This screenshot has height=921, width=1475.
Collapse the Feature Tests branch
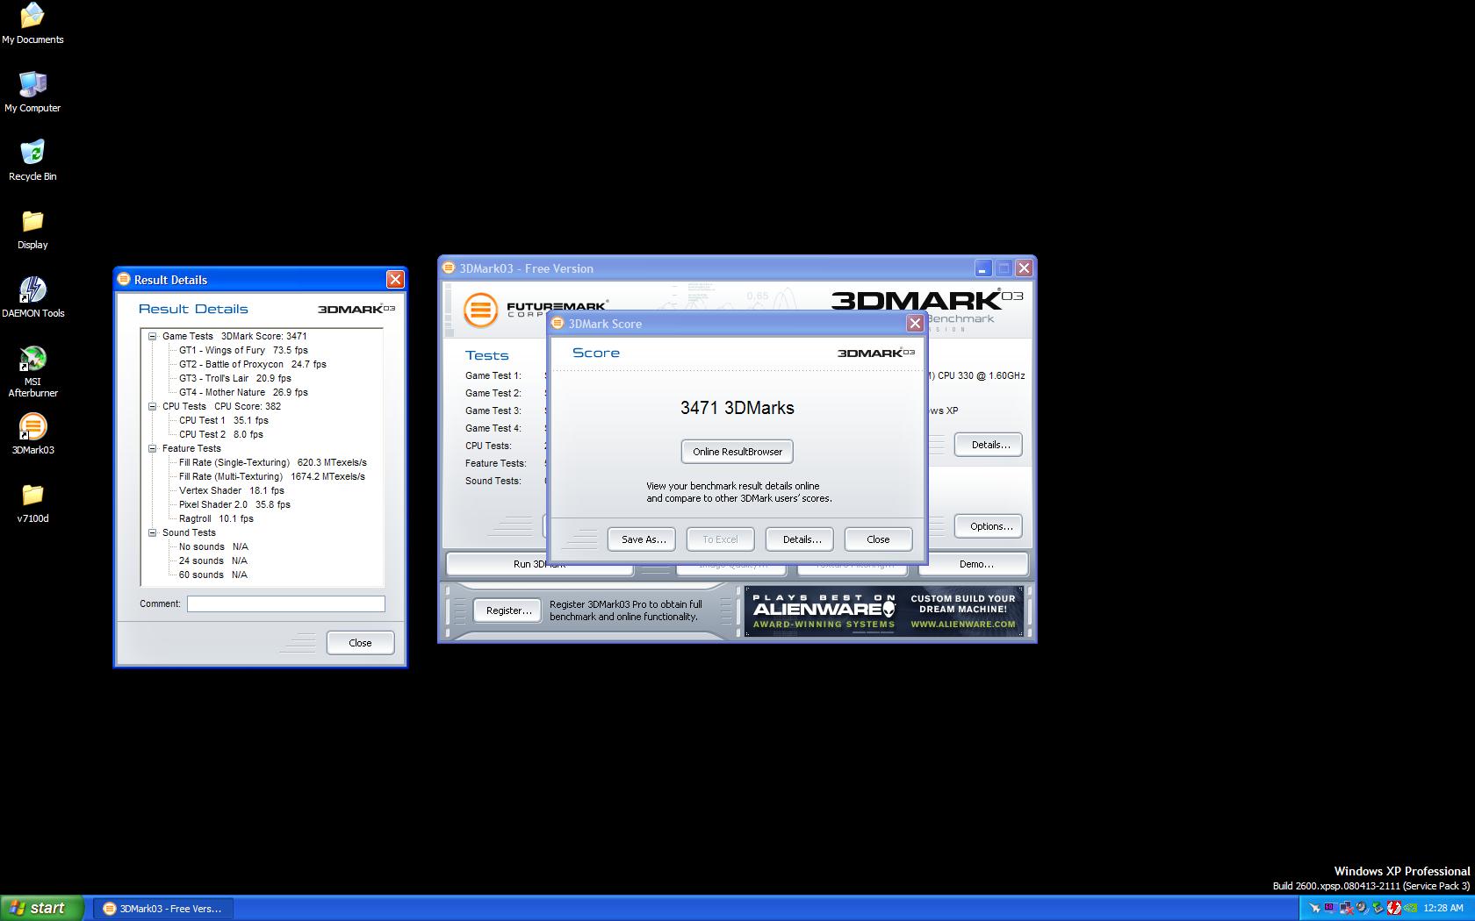[154, 448]
